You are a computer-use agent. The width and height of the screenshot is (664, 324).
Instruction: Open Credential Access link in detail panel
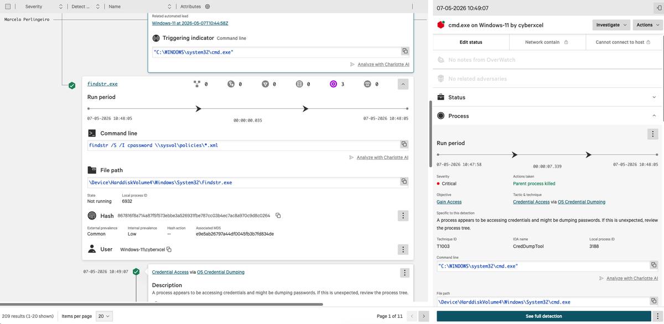click(531, 202)
